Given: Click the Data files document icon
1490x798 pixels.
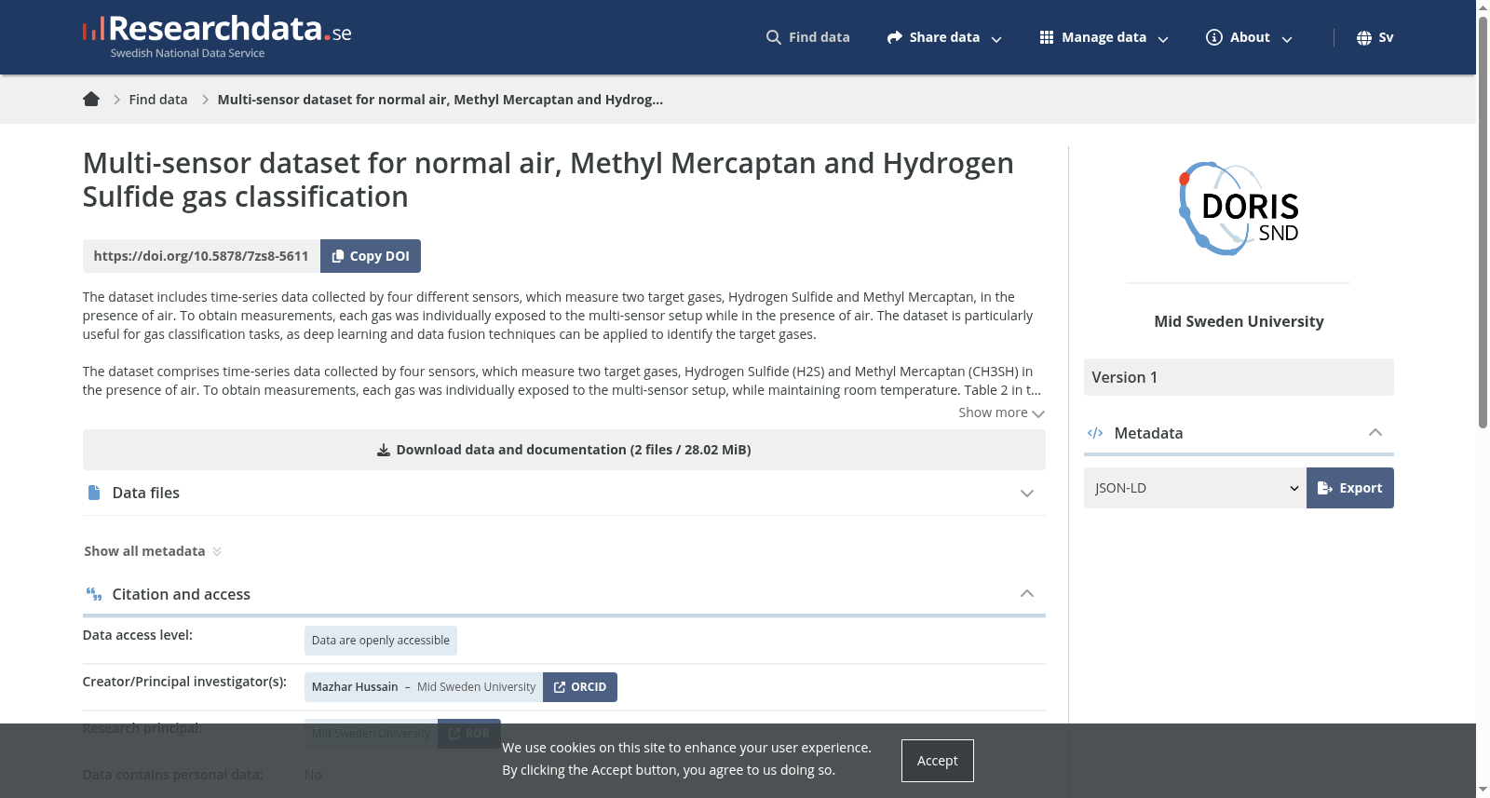Looking at the screenshot, I should coord(94,493).
